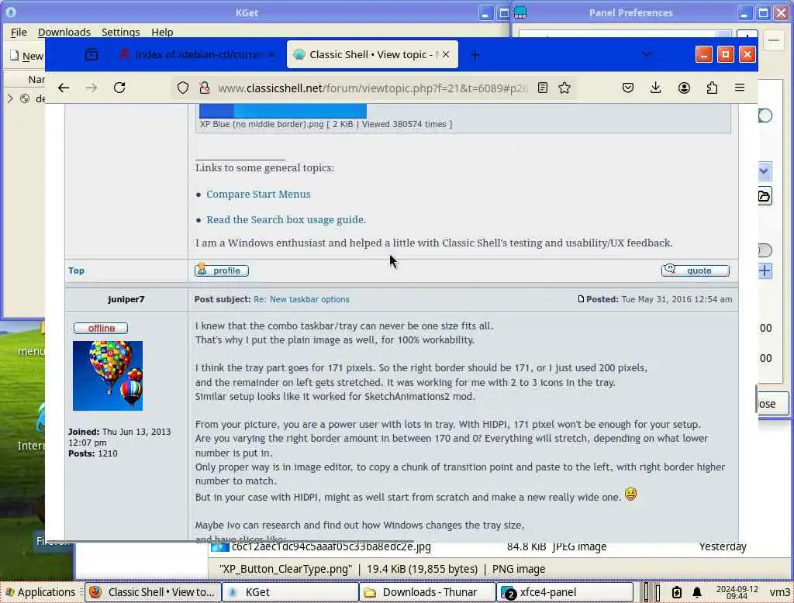Switch to Classic Shell Firefox taskbar button
This screenshot has width=794, height=603.
(x=153, y=592)
